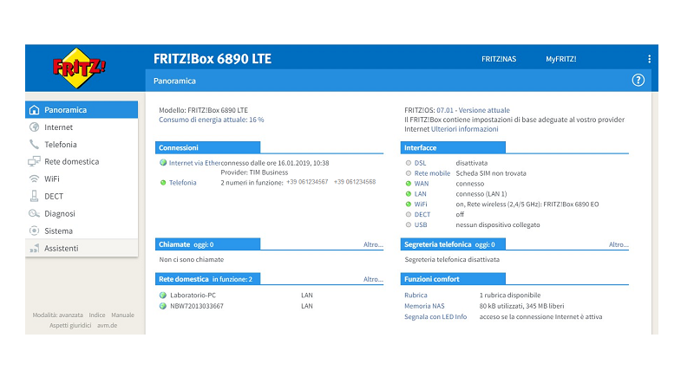Viewport: 694px width, 390px height.
Task: Open the Rete mobile interface link
Action: tap(432, 173)
